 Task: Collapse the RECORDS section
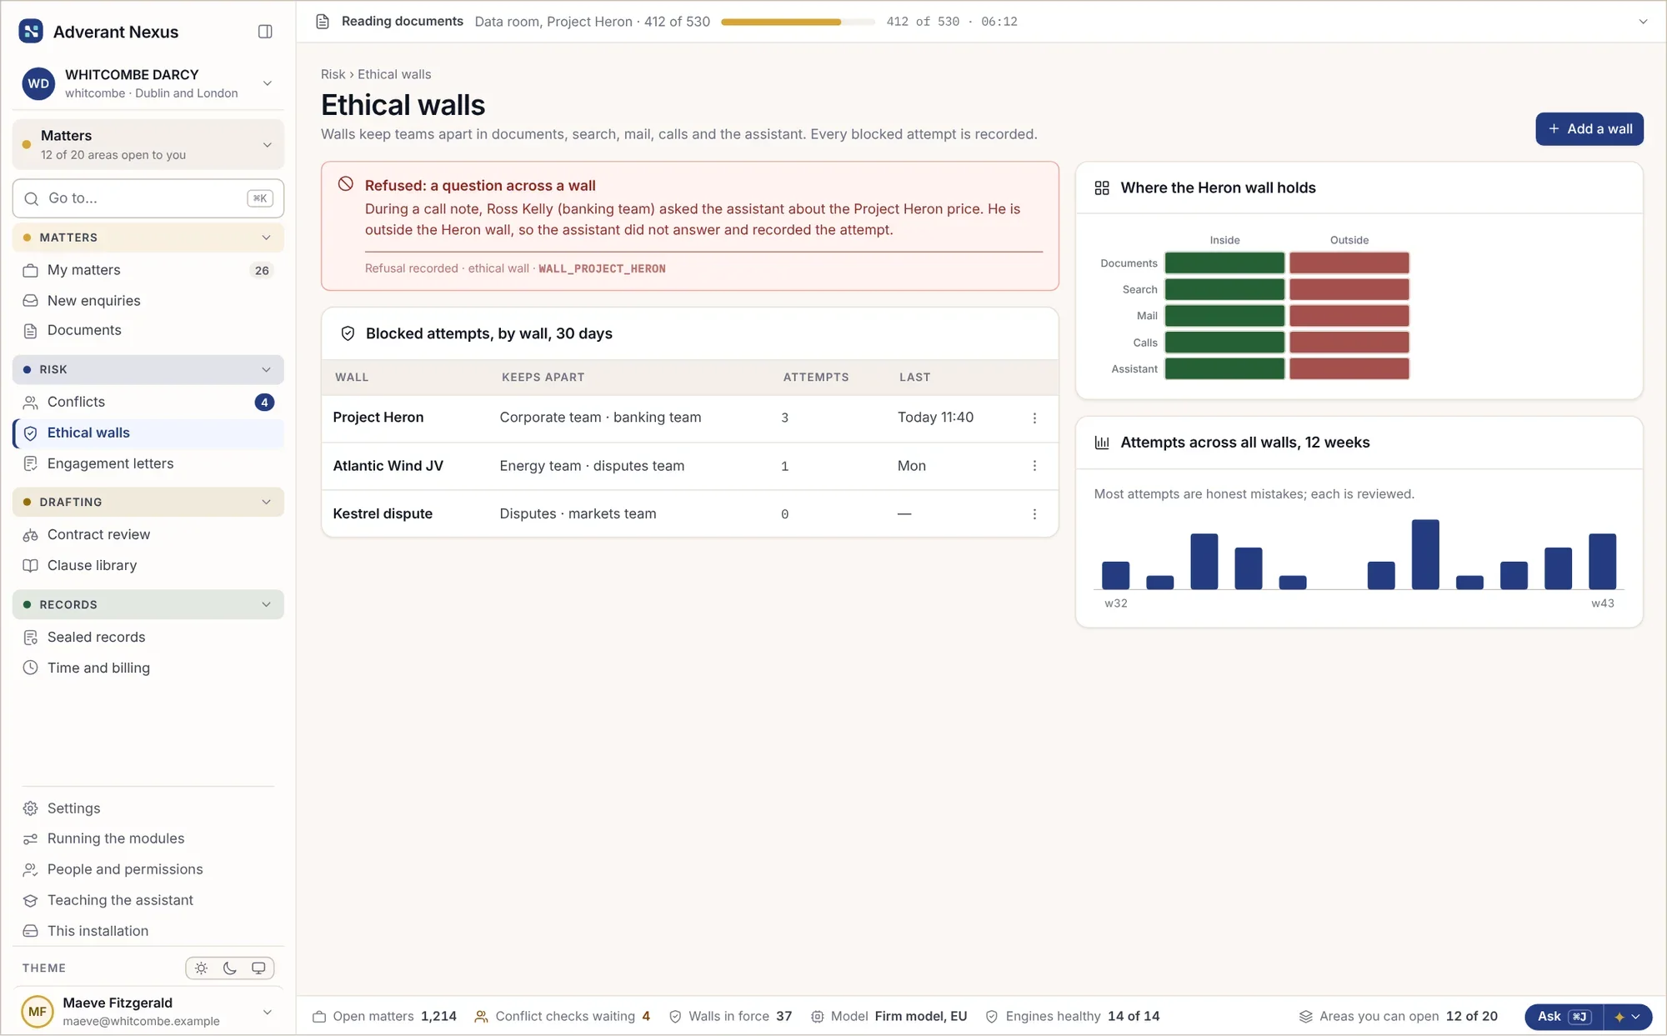(148, 604)
